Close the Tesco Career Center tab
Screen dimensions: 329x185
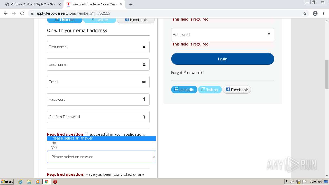click(x=121, y=4)
